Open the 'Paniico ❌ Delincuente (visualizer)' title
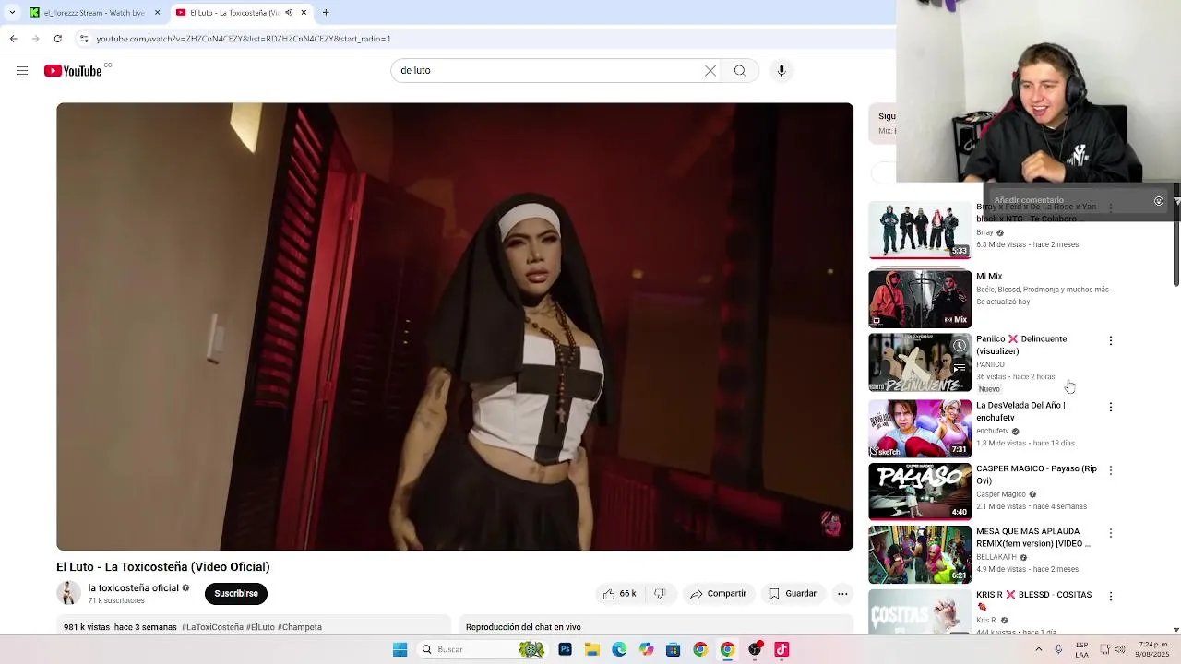 coord(1021,345)
